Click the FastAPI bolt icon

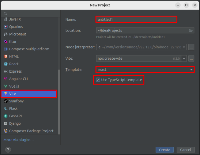[6, 116]
